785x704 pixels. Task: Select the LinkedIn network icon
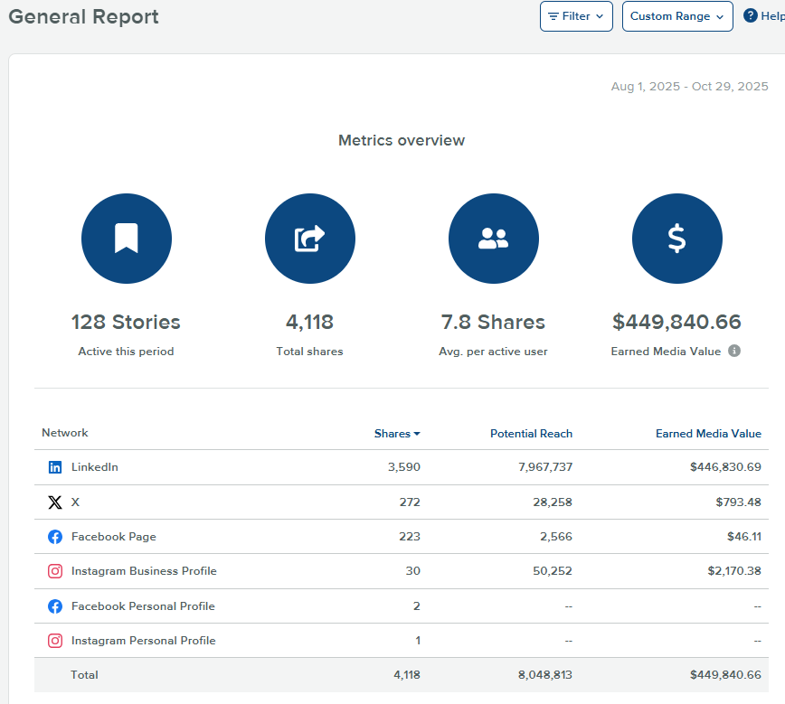pyautogui.click(x=54, y=467)
